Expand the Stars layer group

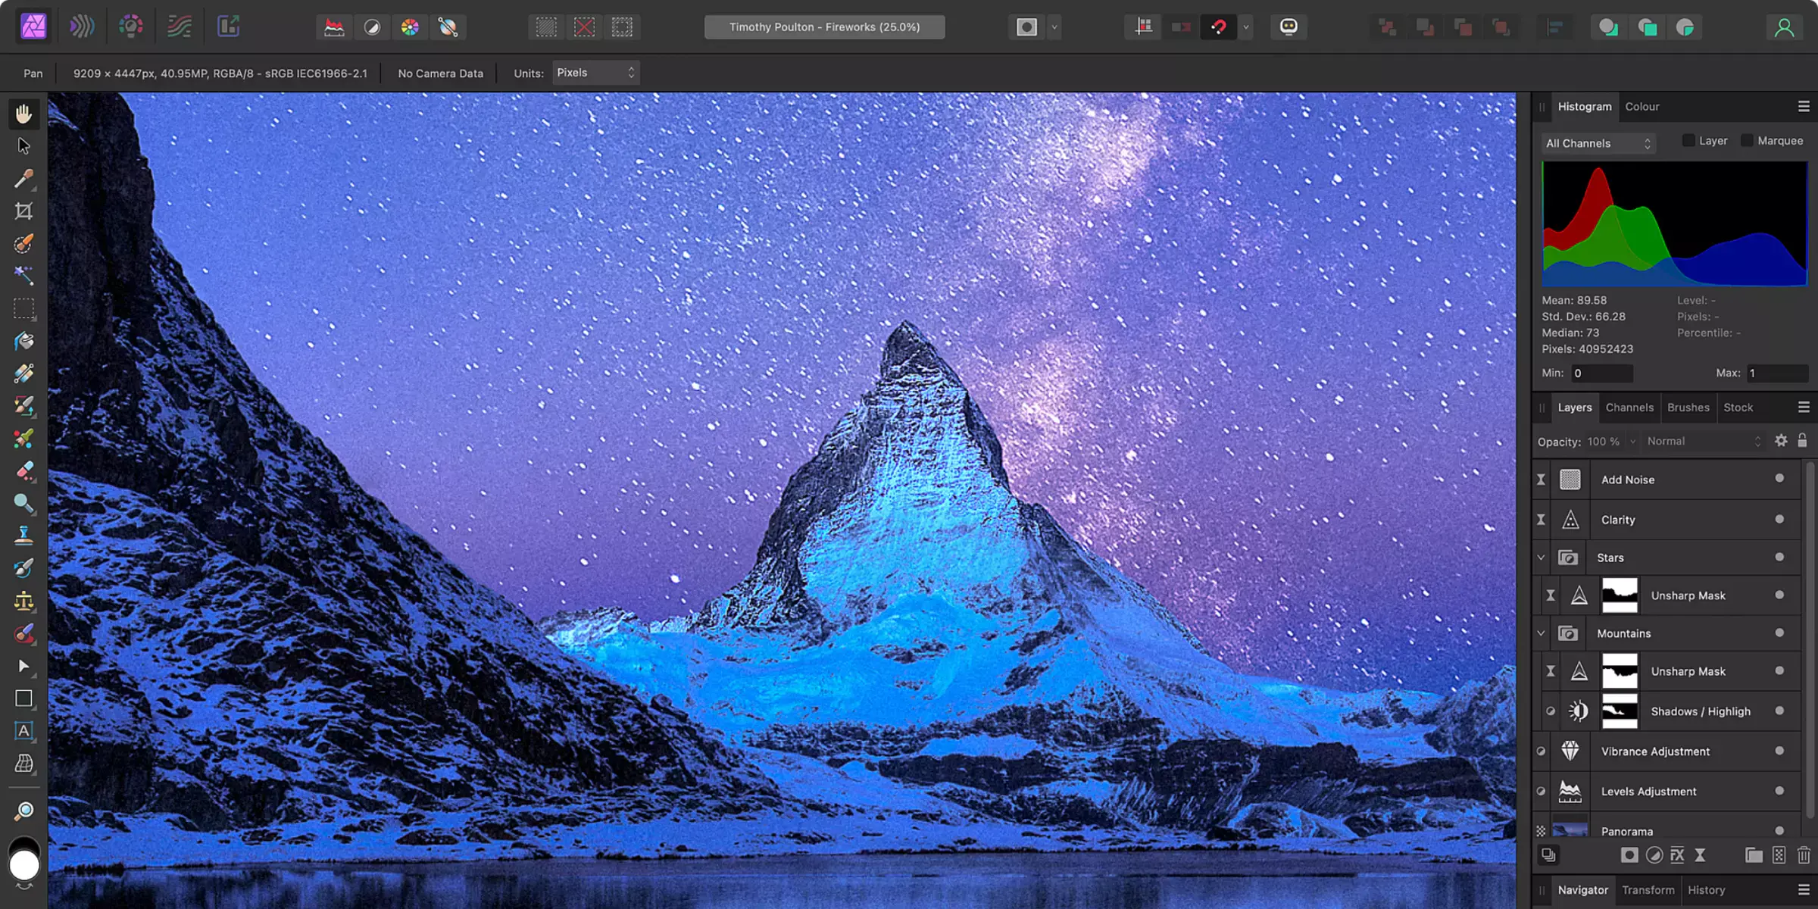(x=1540, y=557)
